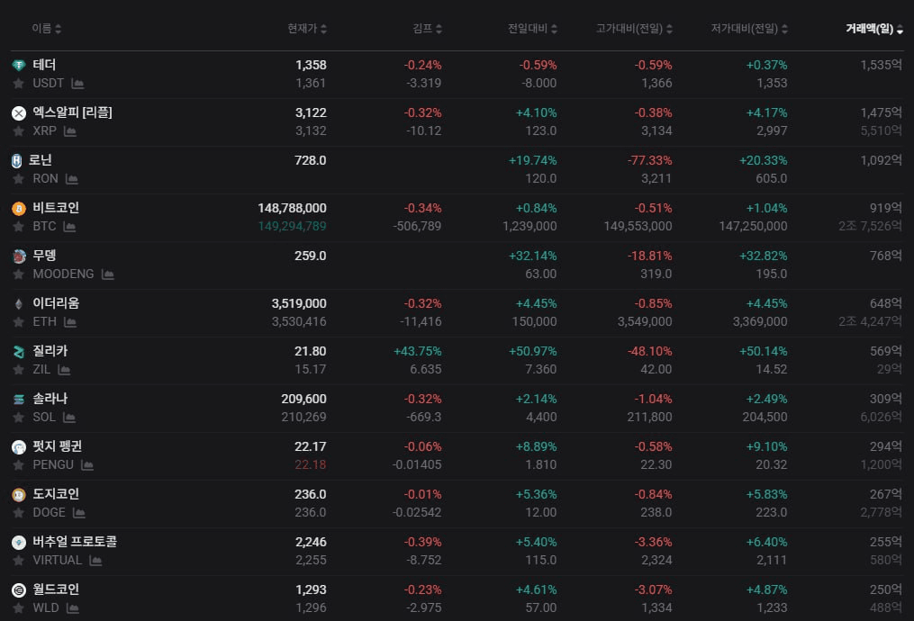This screenshot has width=914, height=621.
Task: Open the 엑스알피 [리플] coin name
Action: [x=72, y=113]
